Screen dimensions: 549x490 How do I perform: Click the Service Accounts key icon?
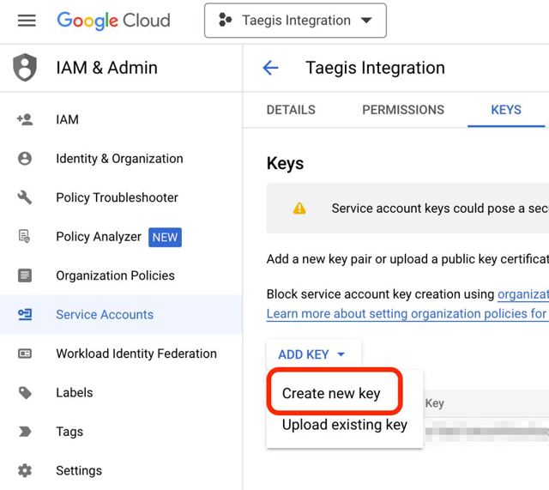tap(25, 314)
